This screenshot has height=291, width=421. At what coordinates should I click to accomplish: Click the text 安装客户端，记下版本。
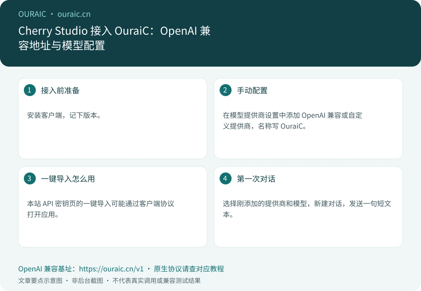point(65,115)
